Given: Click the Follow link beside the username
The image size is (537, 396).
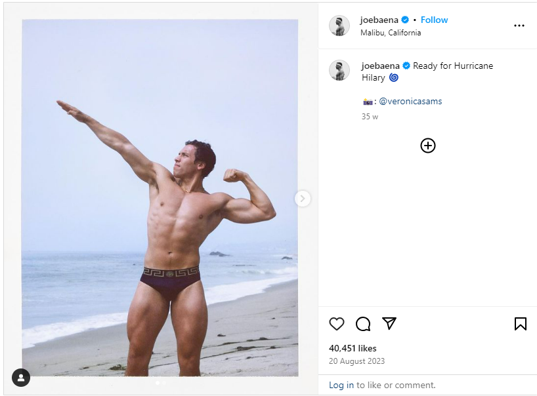Looking at the screenshot, I should pos(434,20).
